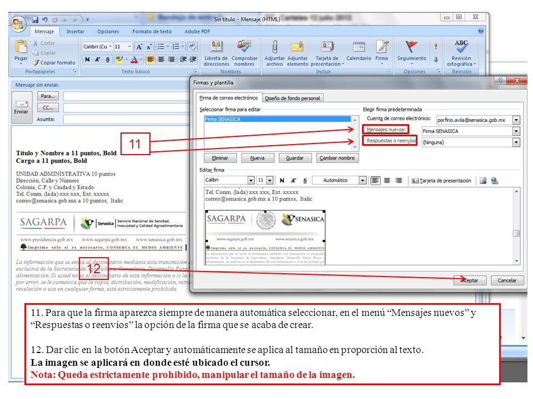The width and height of the screenshot is (533, 399).
Task: Center text using ribbon alignment icon
Action: pyautogui.click(x=161, y=59)
